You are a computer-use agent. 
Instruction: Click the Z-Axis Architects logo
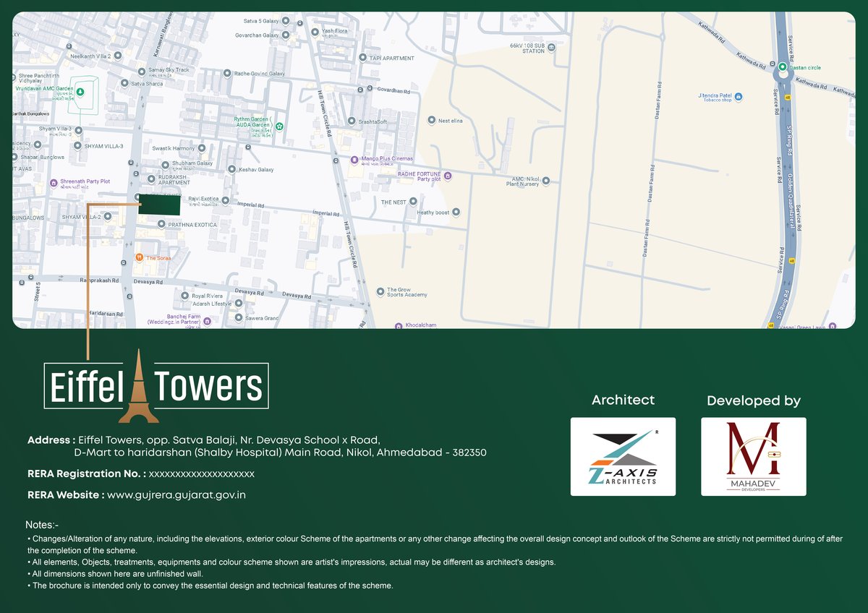[623, 456]
